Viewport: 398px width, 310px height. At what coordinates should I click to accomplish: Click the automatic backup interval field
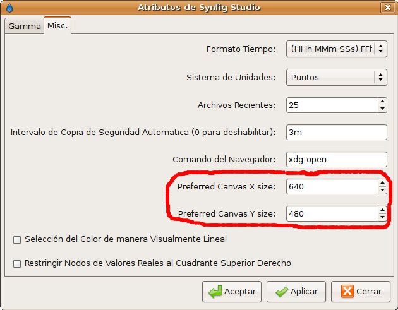pyautogui.click(x=336, y=132)
